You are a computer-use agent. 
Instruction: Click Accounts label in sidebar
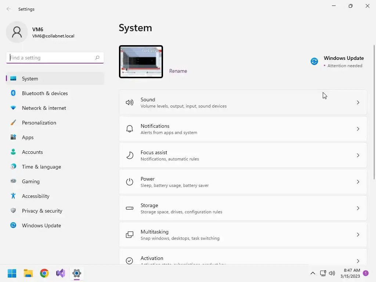click(32, 152)
